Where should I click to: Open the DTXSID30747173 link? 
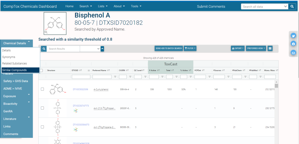(x=81, y=106)
